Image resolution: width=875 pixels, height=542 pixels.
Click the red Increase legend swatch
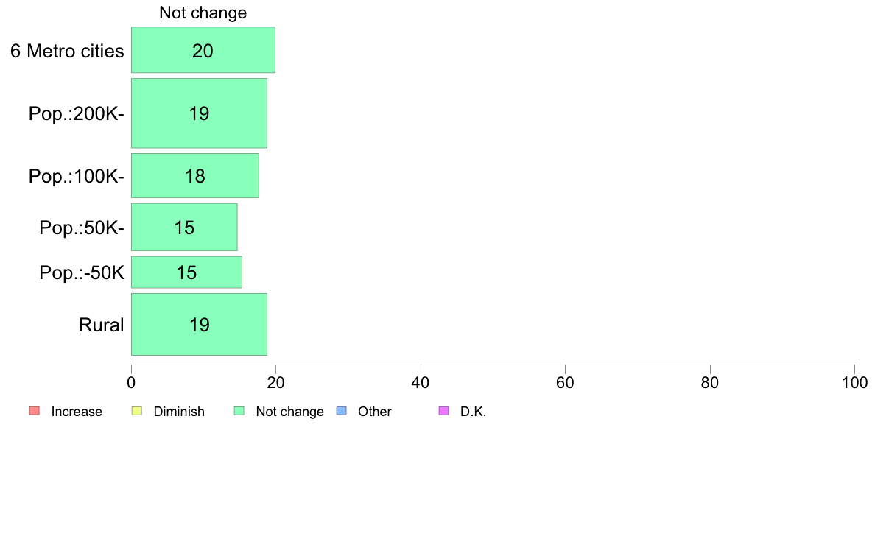pyautogui.click(x=34, y=411)
